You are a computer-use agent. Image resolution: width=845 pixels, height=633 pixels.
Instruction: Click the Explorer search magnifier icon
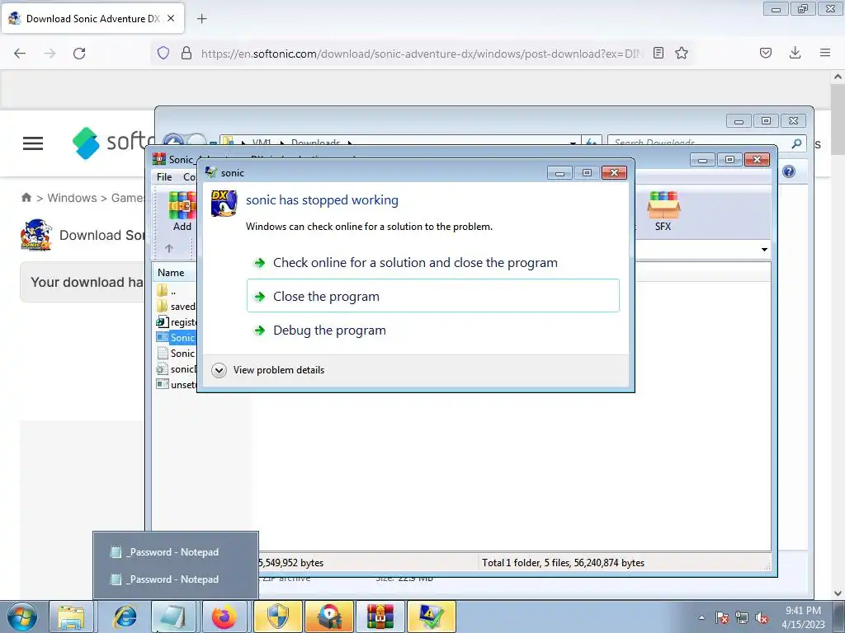coord(796,143)
